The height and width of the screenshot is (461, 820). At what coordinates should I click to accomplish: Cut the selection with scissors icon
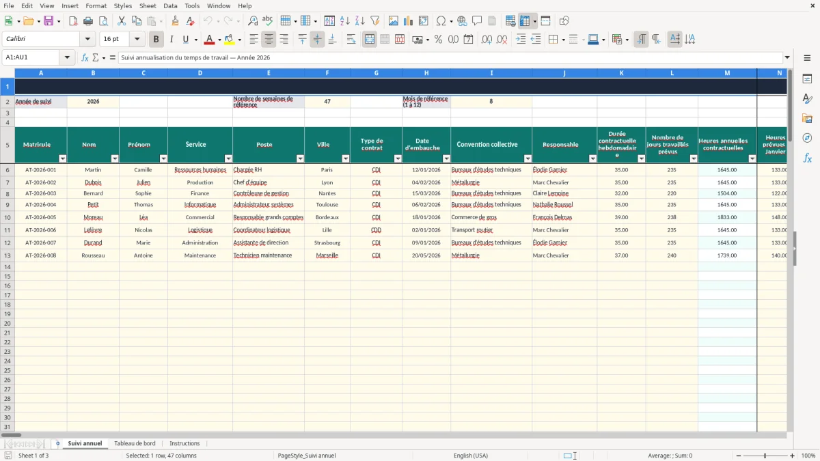click(x=122, y=21)
